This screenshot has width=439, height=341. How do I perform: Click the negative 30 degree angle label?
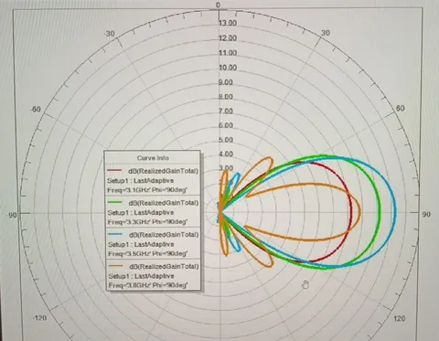[x=109, y=34]
